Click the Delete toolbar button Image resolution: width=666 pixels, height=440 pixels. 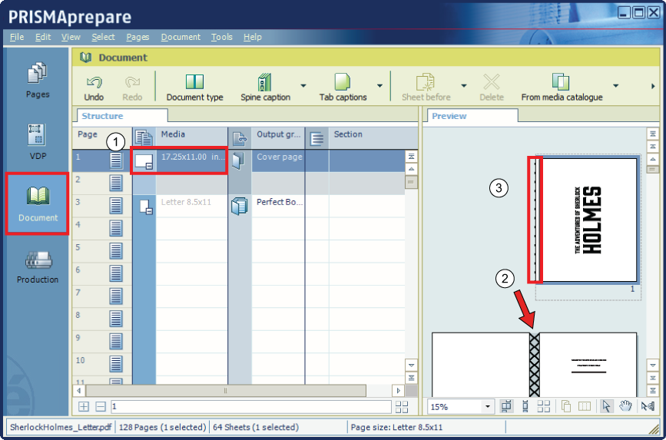(x=492, y=88)
